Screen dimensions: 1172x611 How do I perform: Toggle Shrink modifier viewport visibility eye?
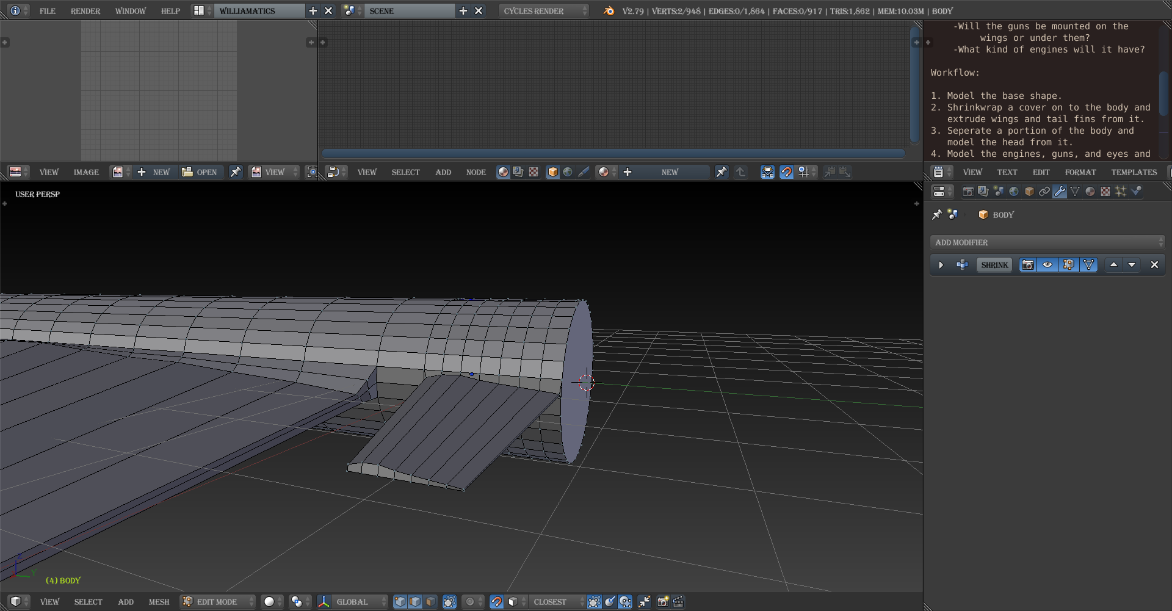(1047, 265)
